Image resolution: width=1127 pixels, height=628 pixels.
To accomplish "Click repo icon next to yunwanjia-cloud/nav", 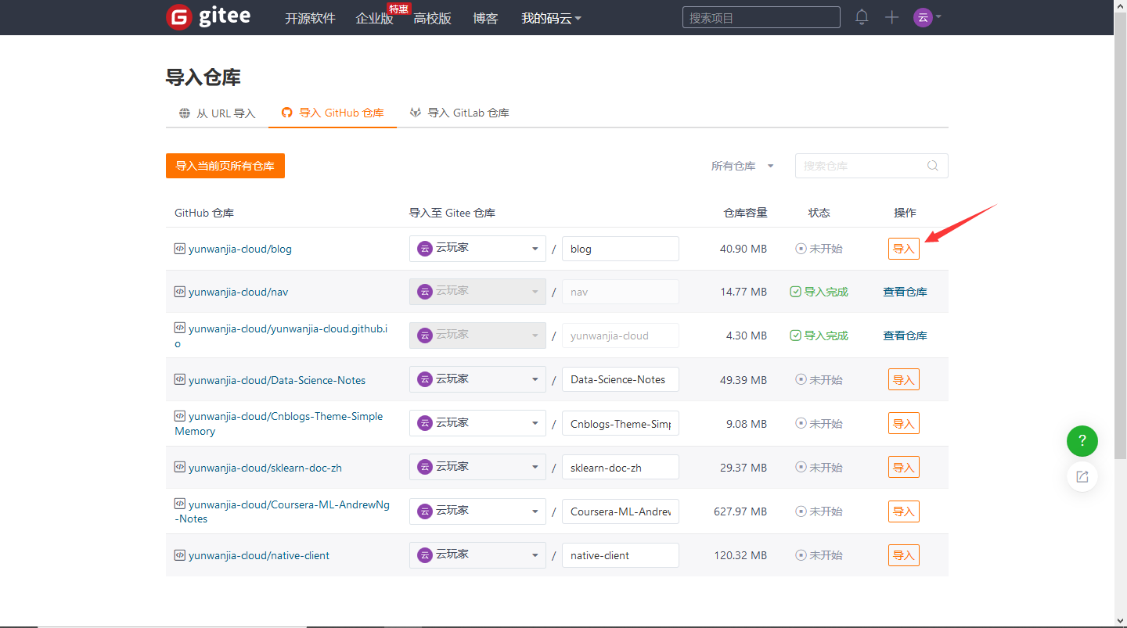I will 180,292.
